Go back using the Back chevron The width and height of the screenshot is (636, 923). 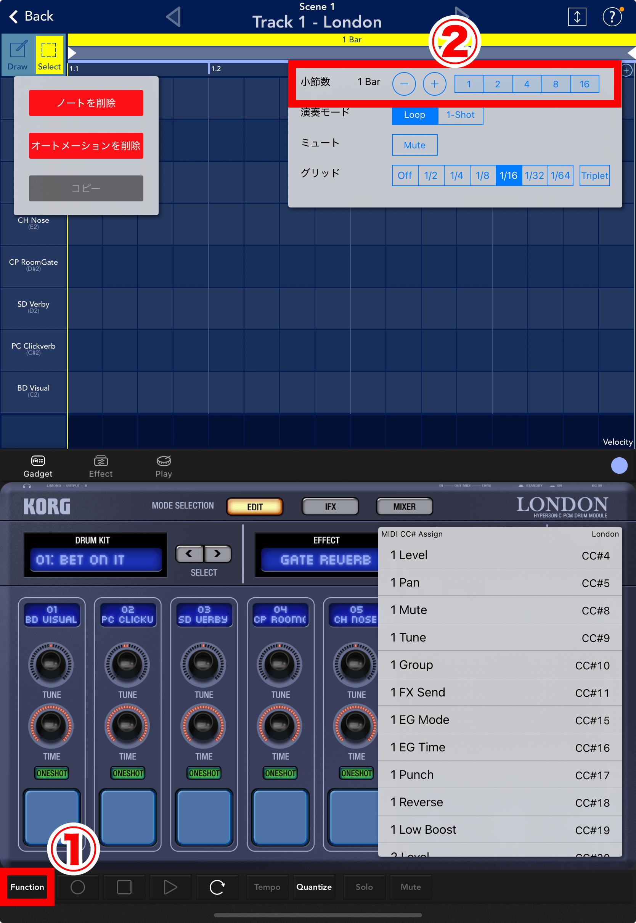(31, 16)
